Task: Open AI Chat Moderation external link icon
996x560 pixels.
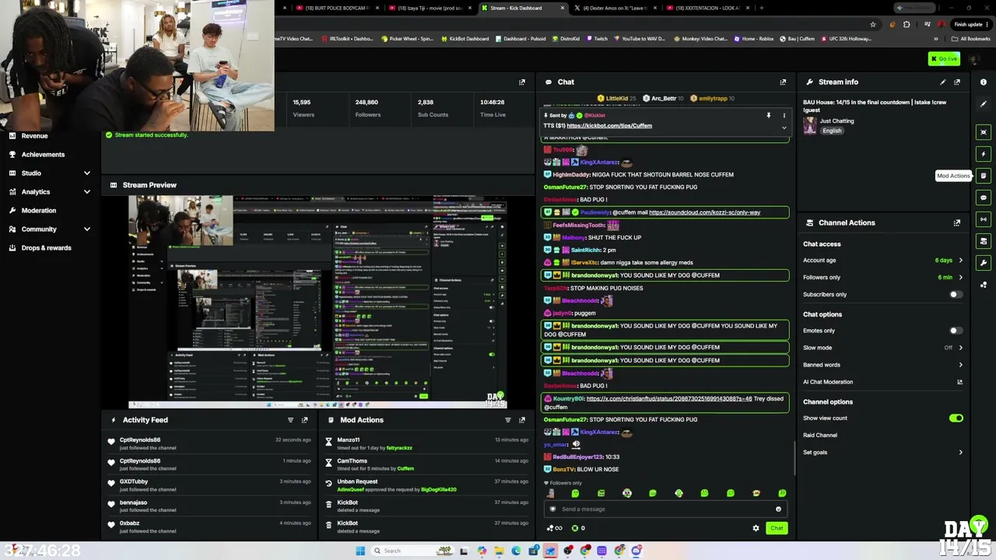Action: click(959, 382)
